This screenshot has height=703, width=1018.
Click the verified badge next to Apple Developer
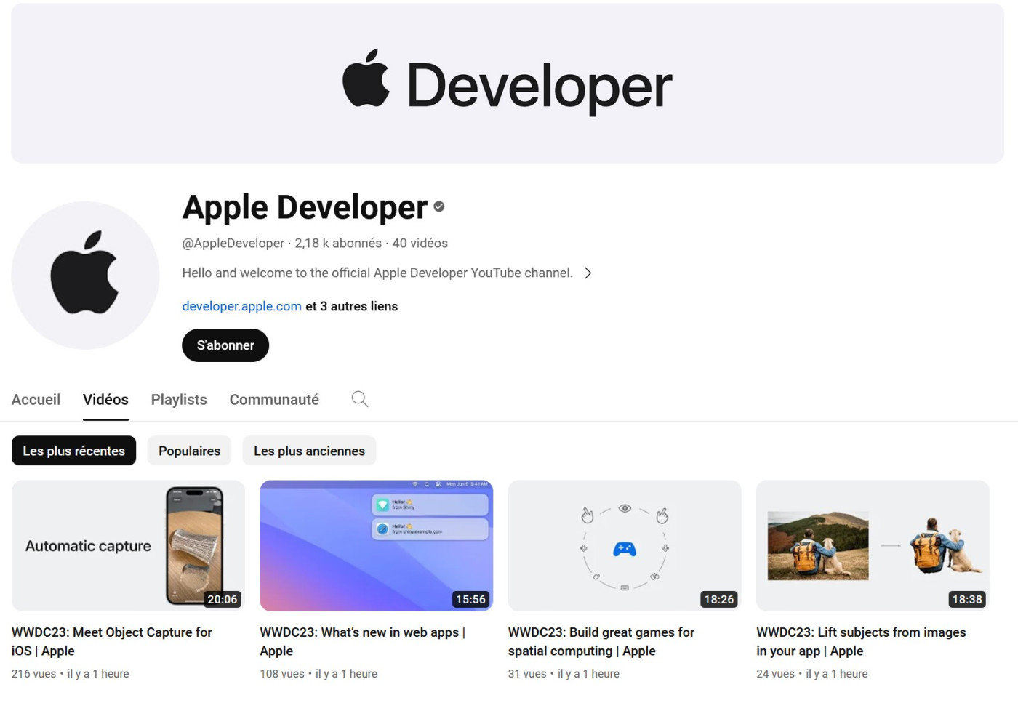point(439,207)
